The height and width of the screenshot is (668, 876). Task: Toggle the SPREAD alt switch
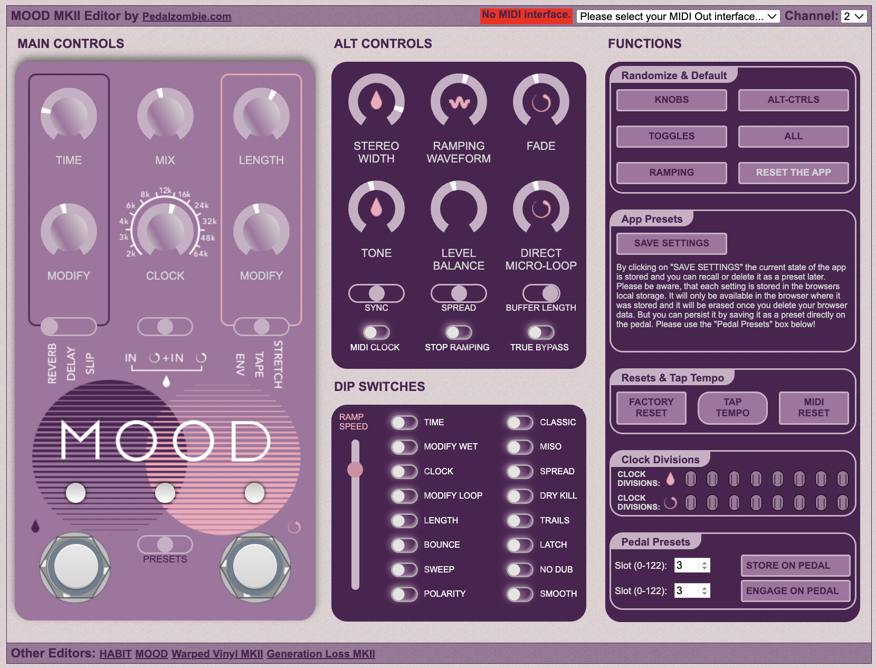click(x=459, y=293)
